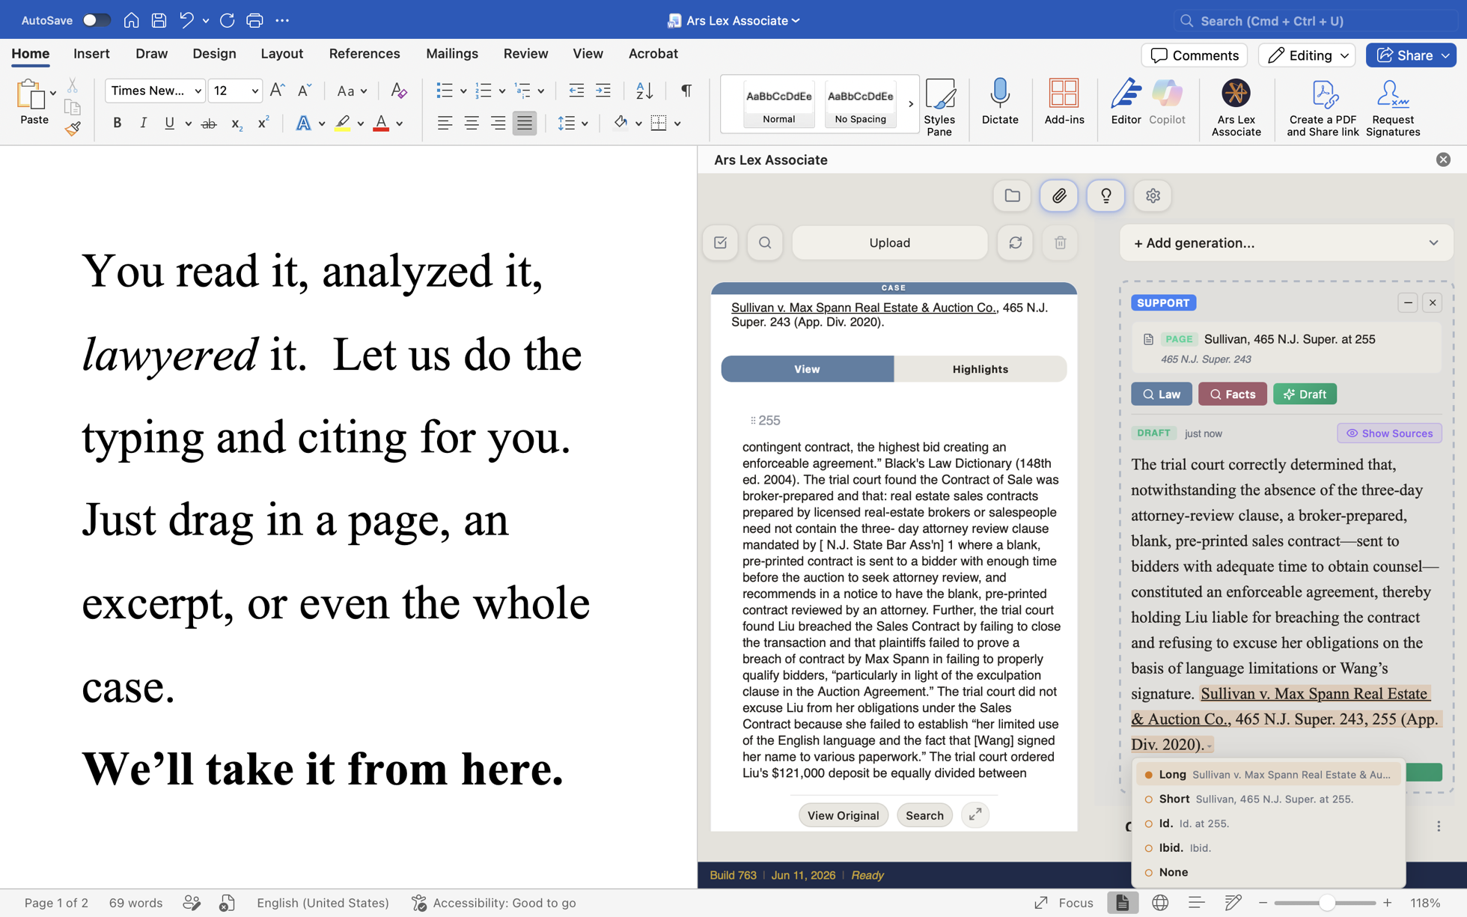Screen dimensions: 1467x917
Task: Decrease paragraph indent
Action: point(576,91)
